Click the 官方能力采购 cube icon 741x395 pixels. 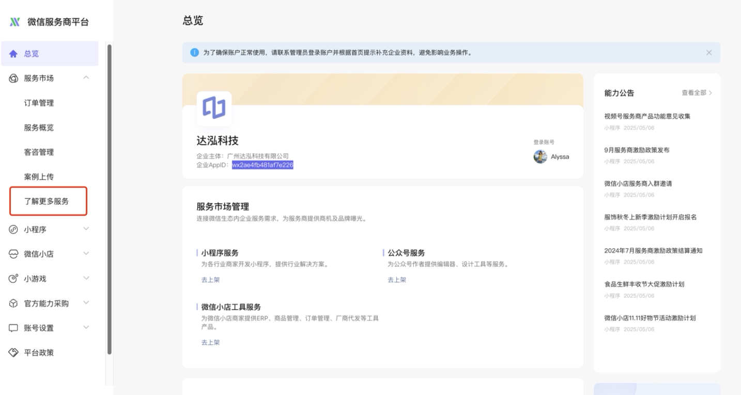[x=14, y=303]
